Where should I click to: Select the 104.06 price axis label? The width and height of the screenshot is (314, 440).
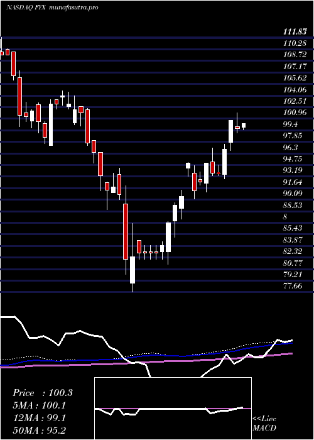click(x=295, y=90)
